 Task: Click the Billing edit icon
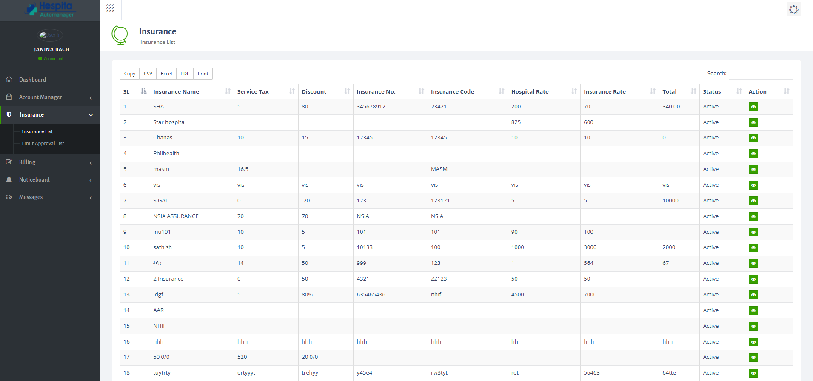click(x=9, y=162)
